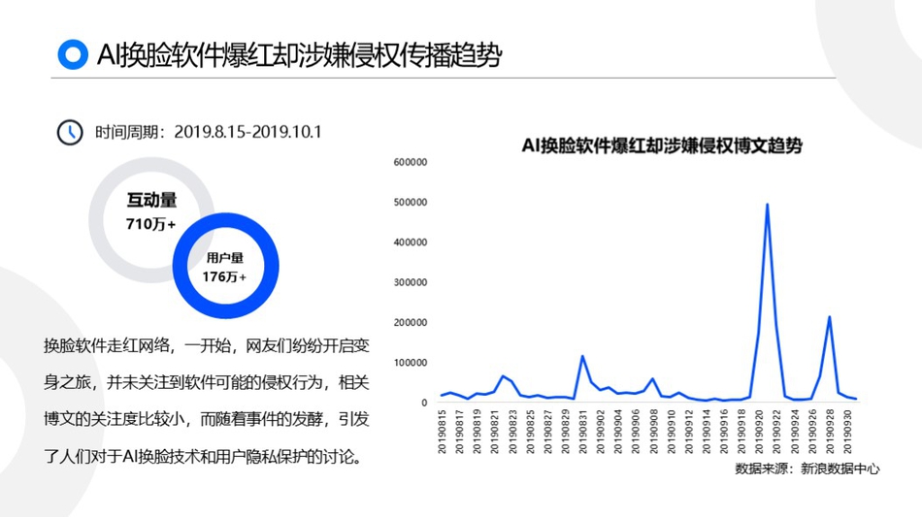This screenshot has width=922, height=517.
Task: Click the paragraph line starting 换脸软件走红网络
Action: [x=207, y=345]
